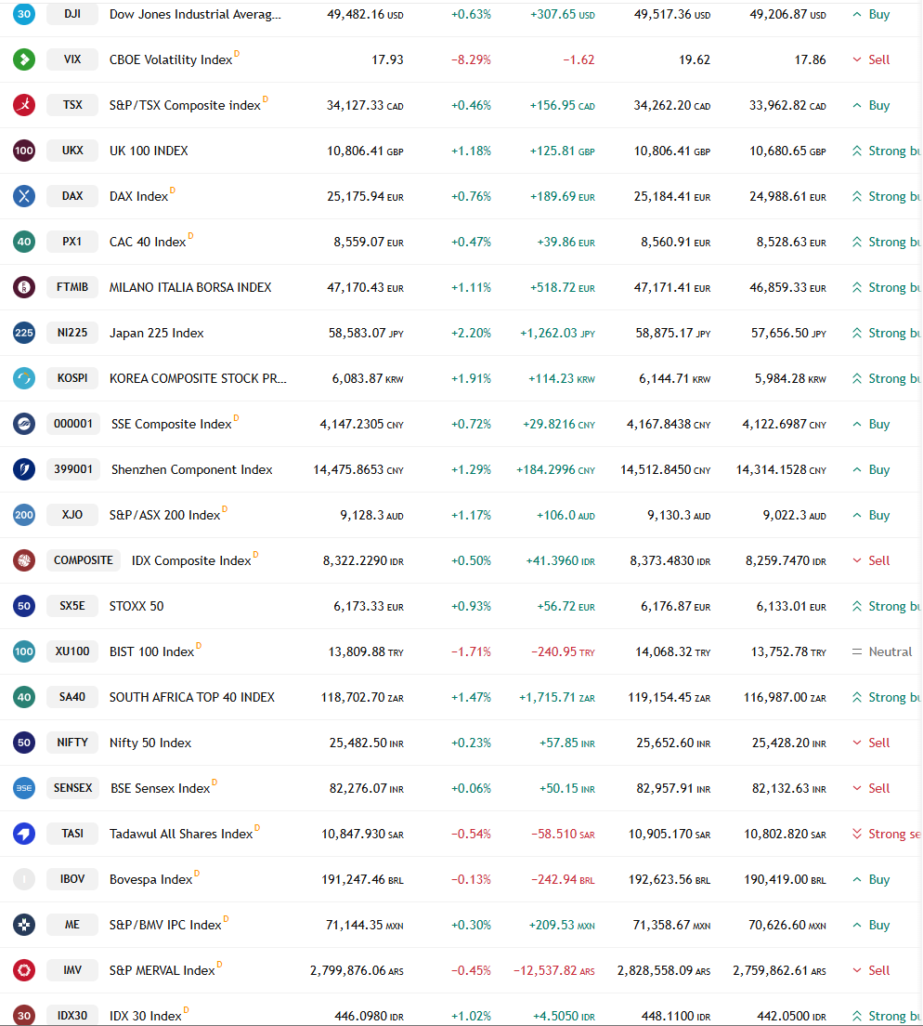Open UK 100 INDEX link
923x1026 pixels.
[149, 151]
